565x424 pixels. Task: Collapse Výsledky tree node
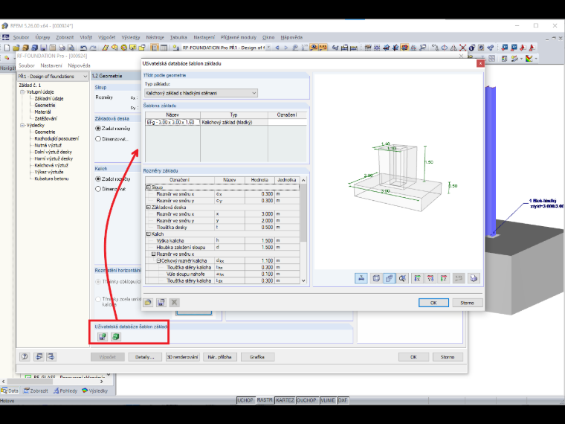pyautogui.click(x=22, y=126)
